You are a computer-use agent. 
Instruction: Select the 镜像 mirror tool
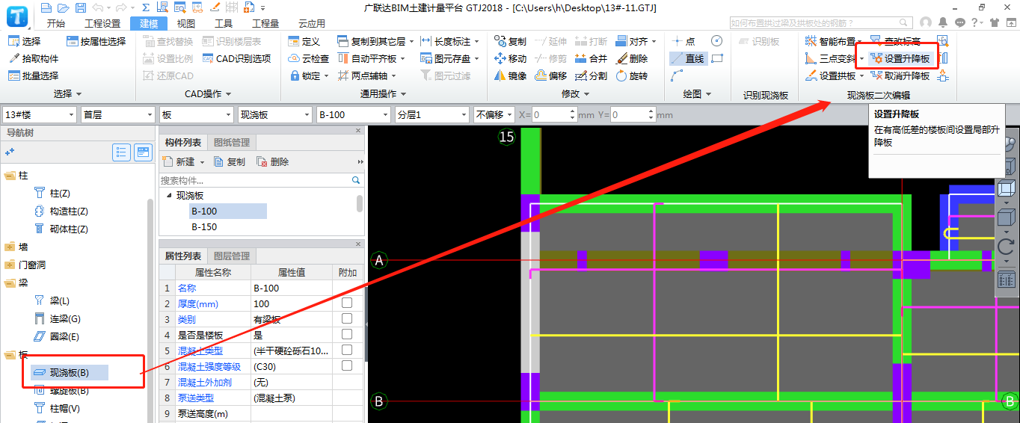511,75
